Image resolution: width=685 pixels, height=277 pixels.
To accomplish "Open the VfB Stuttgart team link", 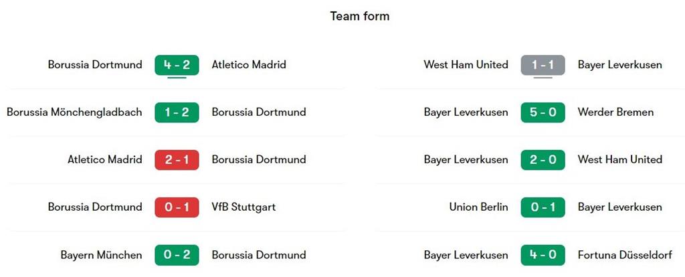I will click(x=243, y=207).
